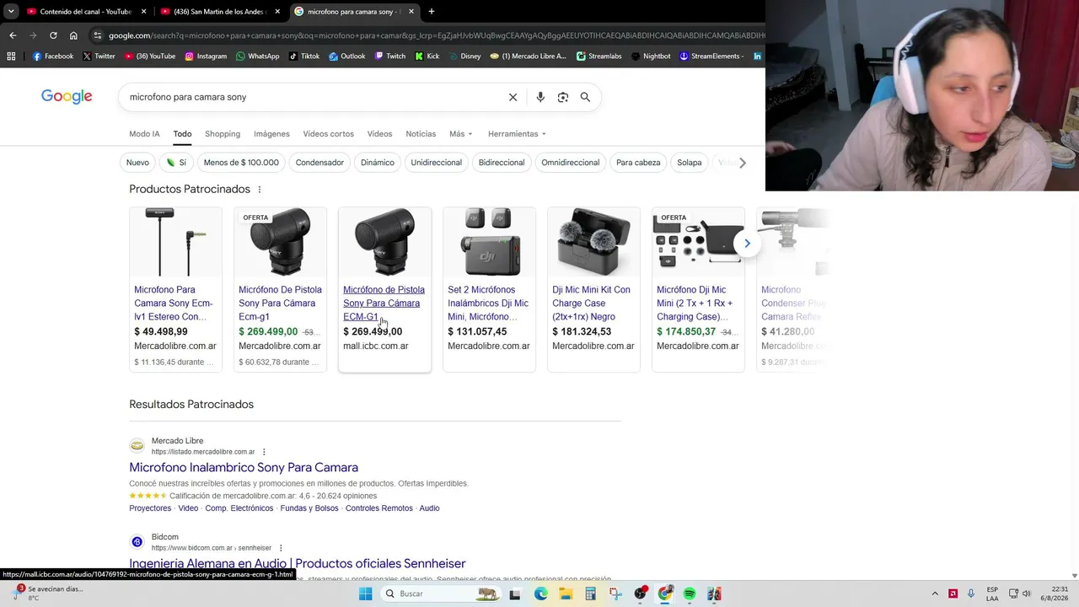Apply the 'Para cabeza' filter chip
The image size is (1079, 607).
point(638,163)
